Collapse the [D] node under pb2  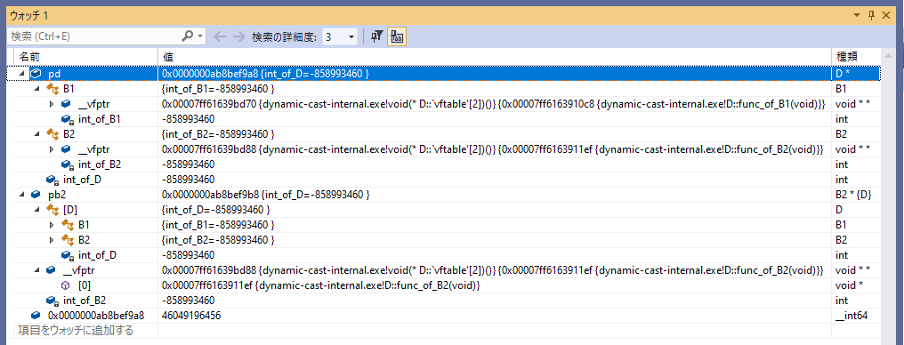click(36, 210)
